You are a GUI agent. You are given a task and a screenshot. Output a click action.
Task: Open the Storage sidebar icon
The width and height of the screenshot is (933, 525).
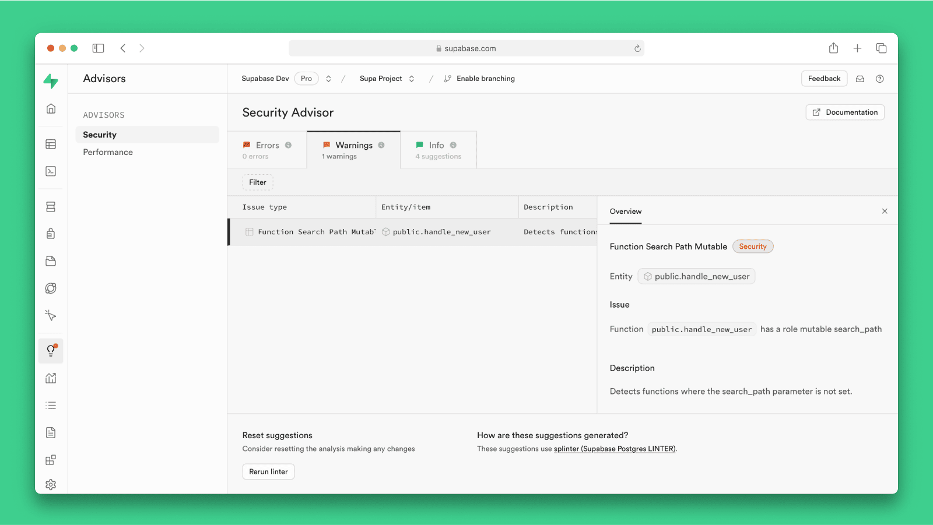pos(51,261)
